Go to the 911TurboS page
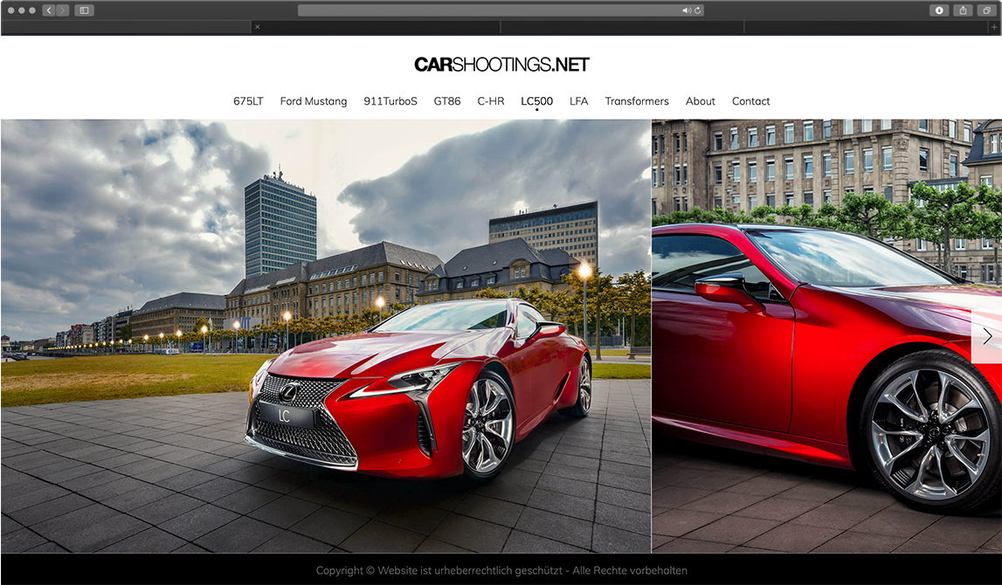 tap(390, 101)
